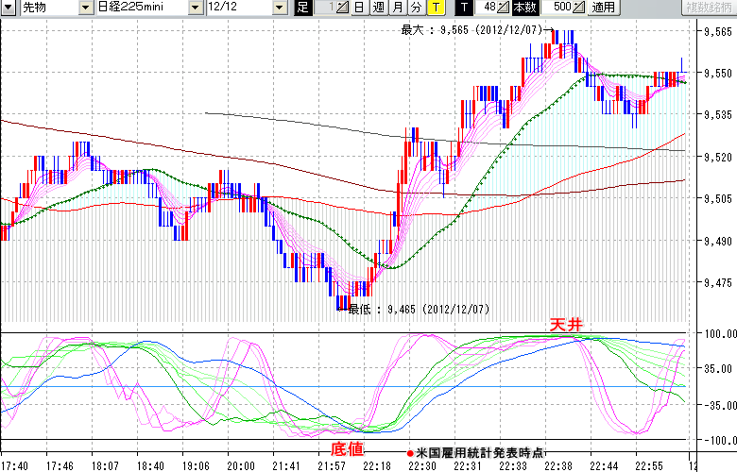This screenshot has width=737, height=472.
Task: Select the 分 minute timeframe button
Action: coord(416,8)
